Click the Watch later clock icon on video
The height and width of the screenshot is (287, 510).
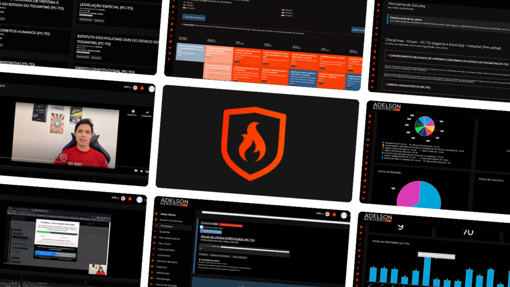(133, 112)
